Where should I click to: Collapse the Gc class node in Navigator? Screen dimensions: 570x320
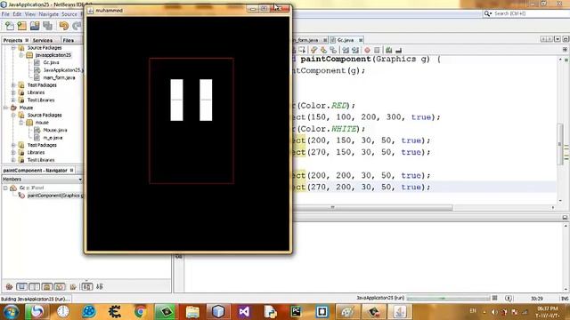5,188
